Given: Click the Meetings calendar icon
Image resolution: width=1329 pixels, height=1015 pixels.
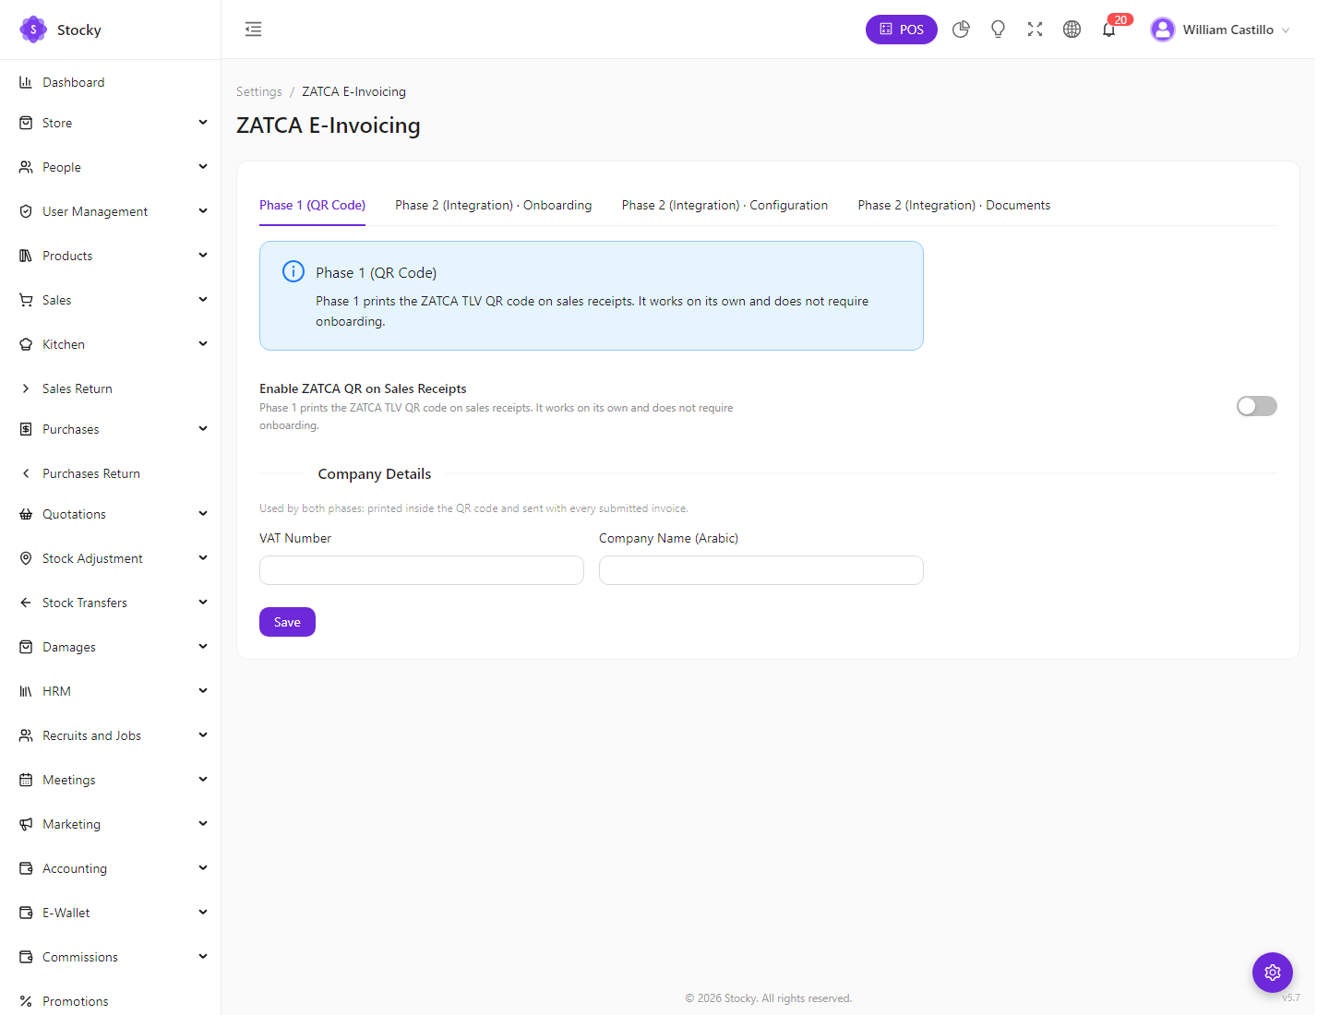Looking at the screenshot, I should pos(26,780).
